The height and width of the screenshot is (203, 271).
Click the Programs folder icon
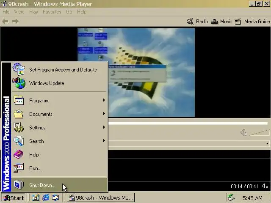pos(19,100)
